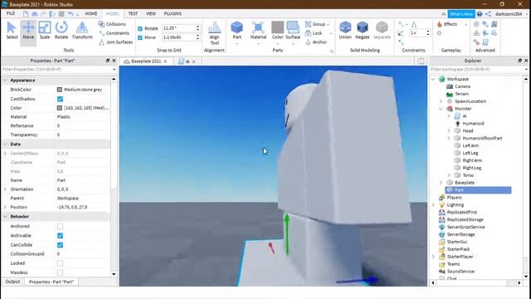
Task: Toggle the Massless checkbox
Action: pyautogui.click(x=60, y=272)
